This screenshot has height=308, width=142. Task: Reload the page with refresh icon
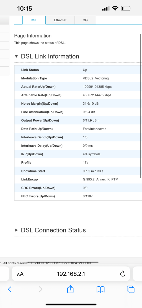(x=123, y=274)
